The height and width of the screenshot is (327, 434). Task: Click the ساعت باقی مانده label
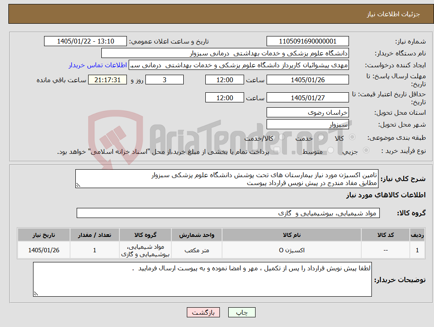(61, 80)
